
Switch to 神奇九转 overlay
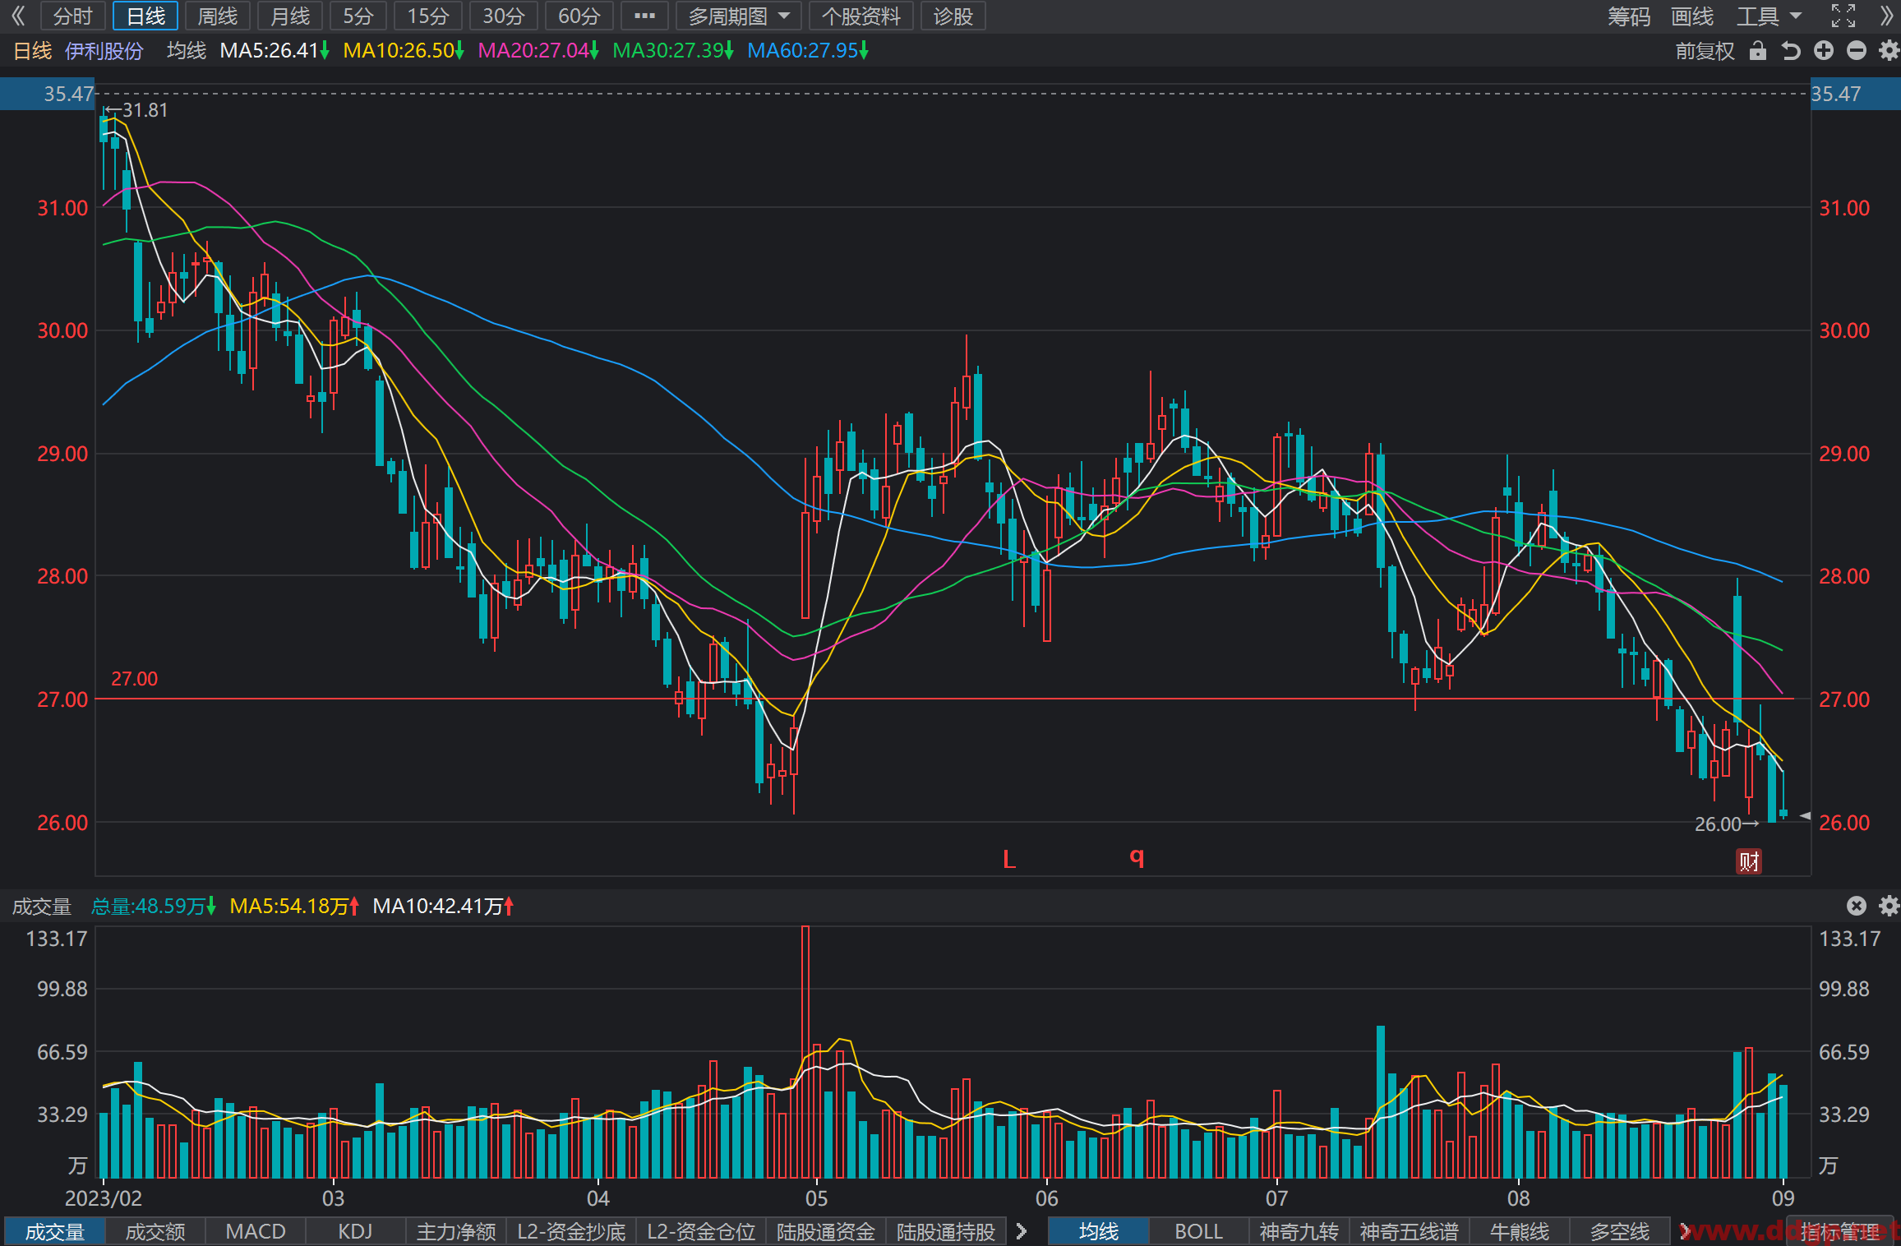coord(1299,1231)
